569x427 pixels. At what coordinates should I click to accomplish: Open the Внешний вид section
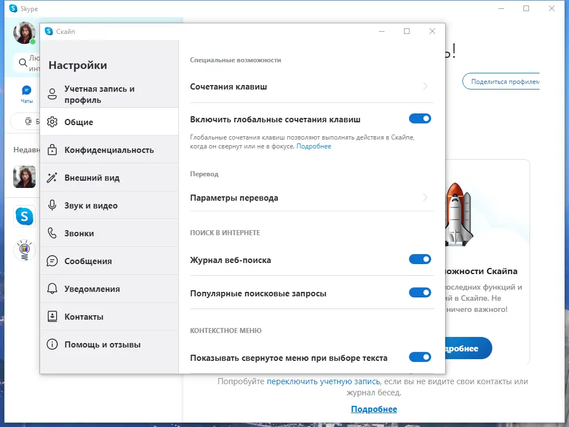coord(109,177)
